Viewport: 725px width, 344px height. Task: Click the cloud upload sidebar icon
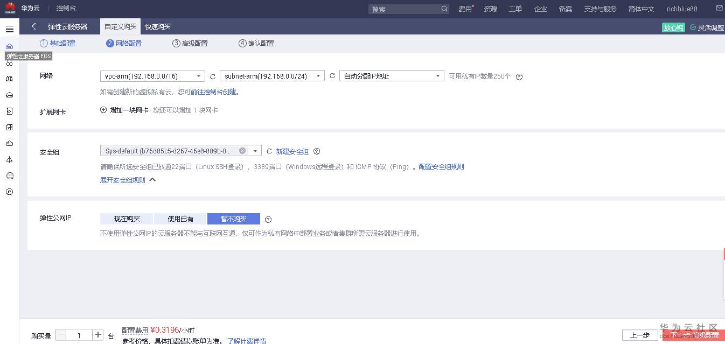coord(9,143)
